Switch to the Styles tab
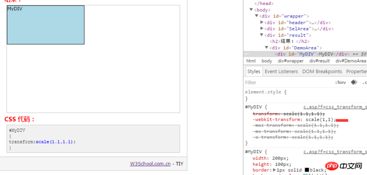The width and height of the screenshot is (367, 175). click(254, 71)
